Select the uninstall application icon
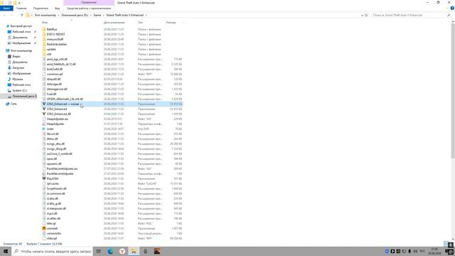 tap(44, 228)
